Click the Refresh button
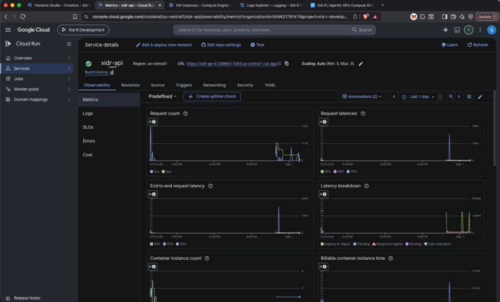500x302 pixels. (478, 45)
